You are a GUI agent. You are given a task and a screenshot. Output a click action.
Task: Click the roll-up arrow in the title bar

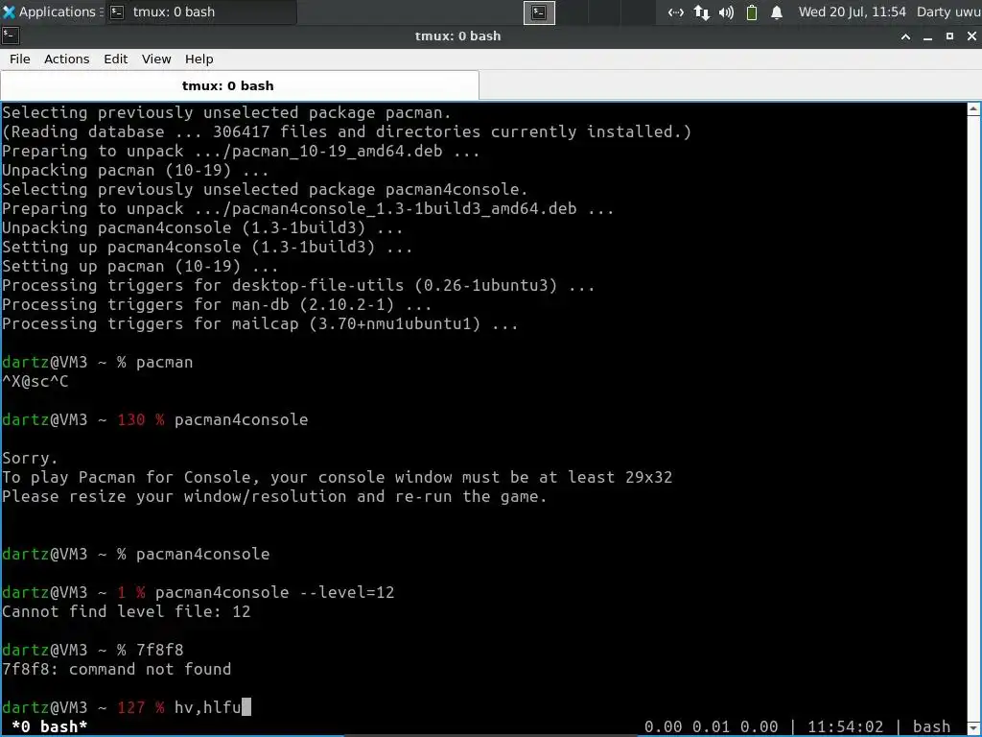tap(905, 36)
